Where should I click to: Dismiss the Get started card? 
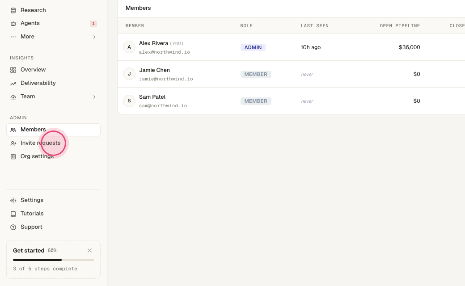[89, 250]
